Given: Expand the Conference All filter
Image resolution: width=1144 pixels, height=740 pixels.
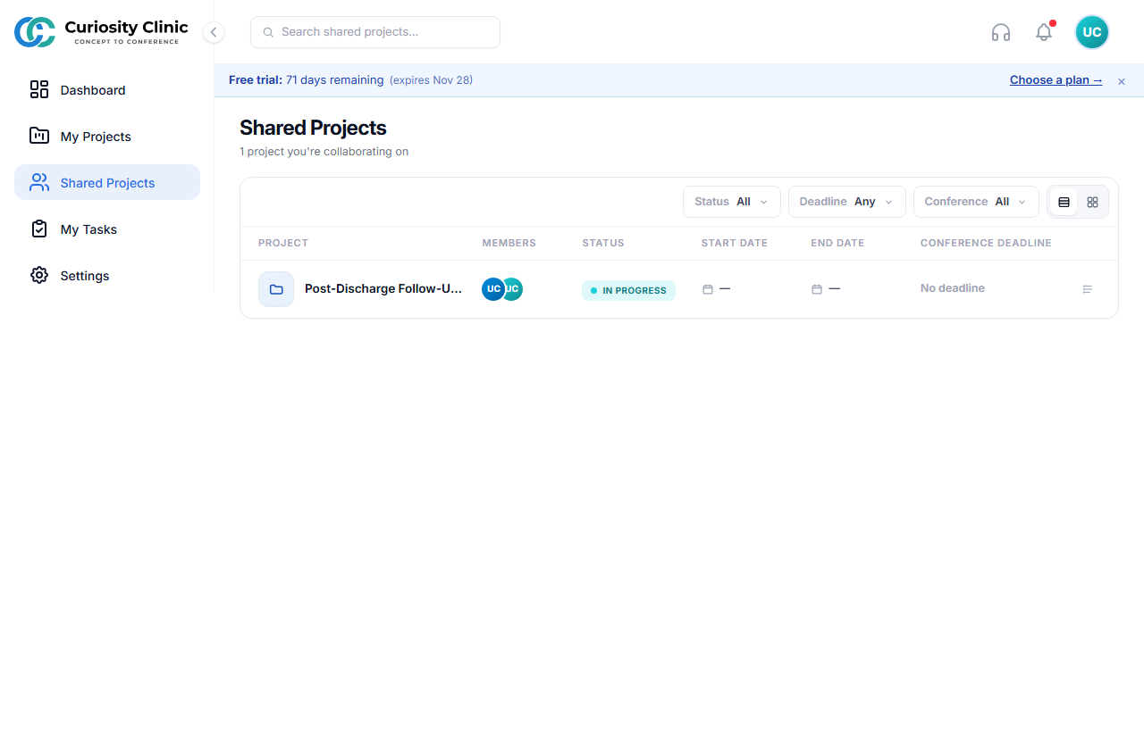Looking at the screenshot, I should click(976, 202).
